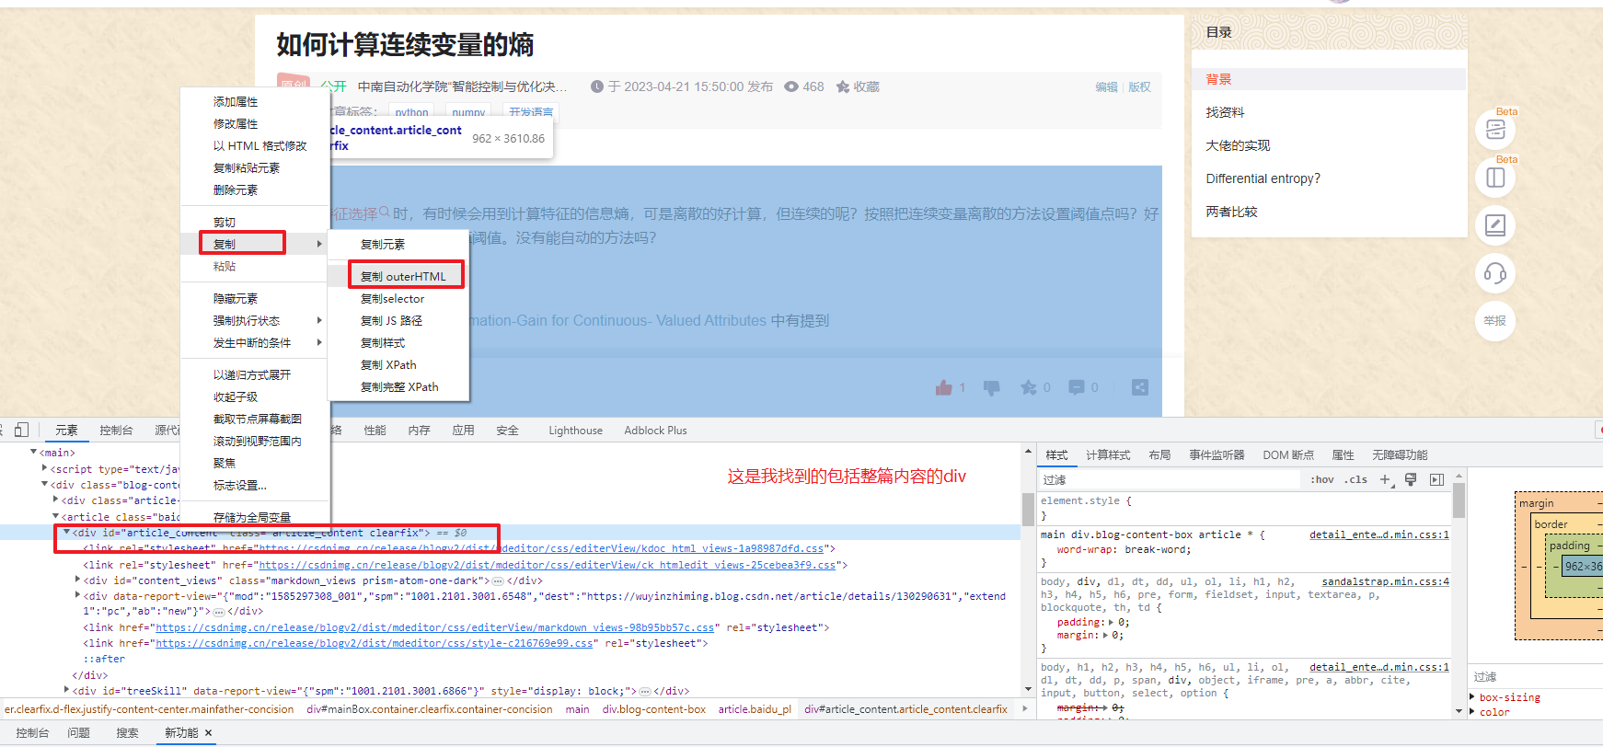The image size is (1603, 747).
Task: Expand the <script type="text/ja…> node
Action: (45, 468)
